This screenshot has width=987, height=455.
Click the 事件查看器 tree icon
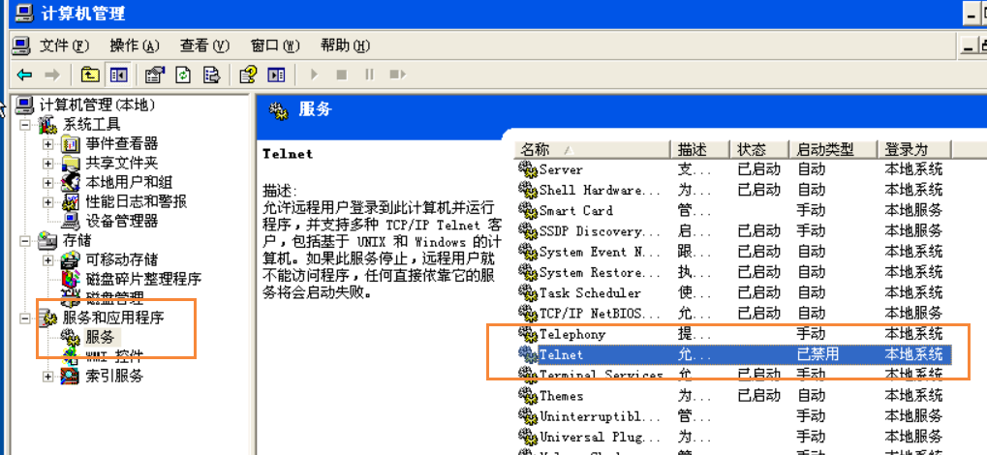pos(71,144)
